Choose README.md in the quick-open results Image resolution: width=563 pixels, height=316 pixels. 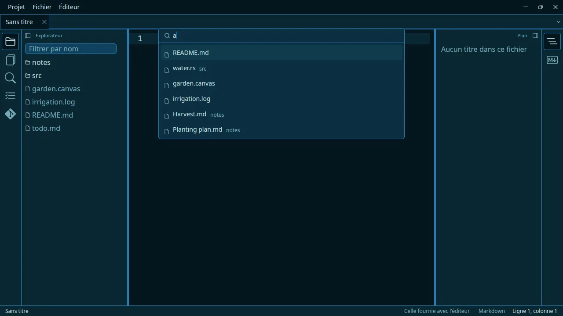tap(281, 53)
